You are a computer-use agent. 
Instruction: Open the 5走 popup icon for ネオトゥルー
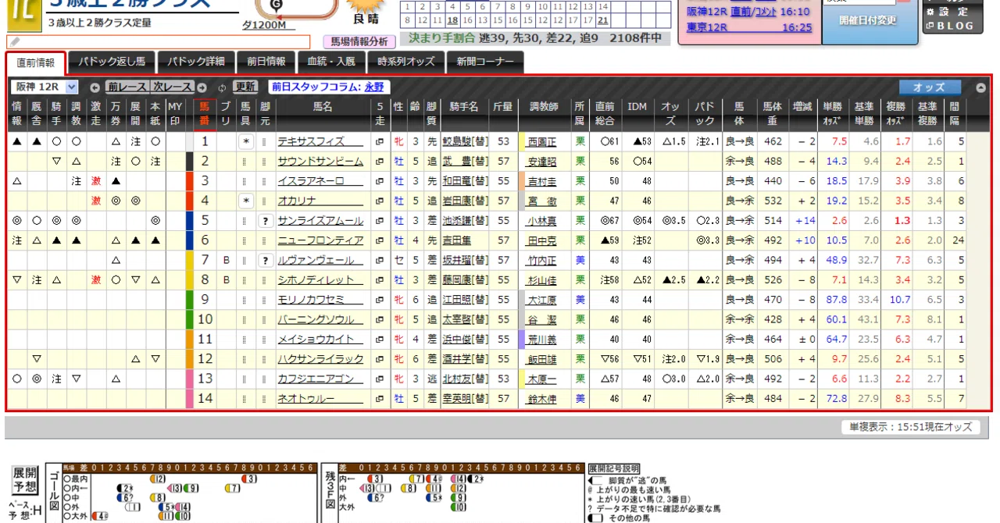380,398
